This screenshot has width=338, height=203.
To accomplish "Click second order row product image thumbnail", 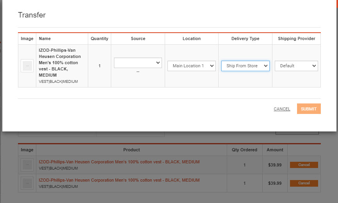I will (27, 183).
